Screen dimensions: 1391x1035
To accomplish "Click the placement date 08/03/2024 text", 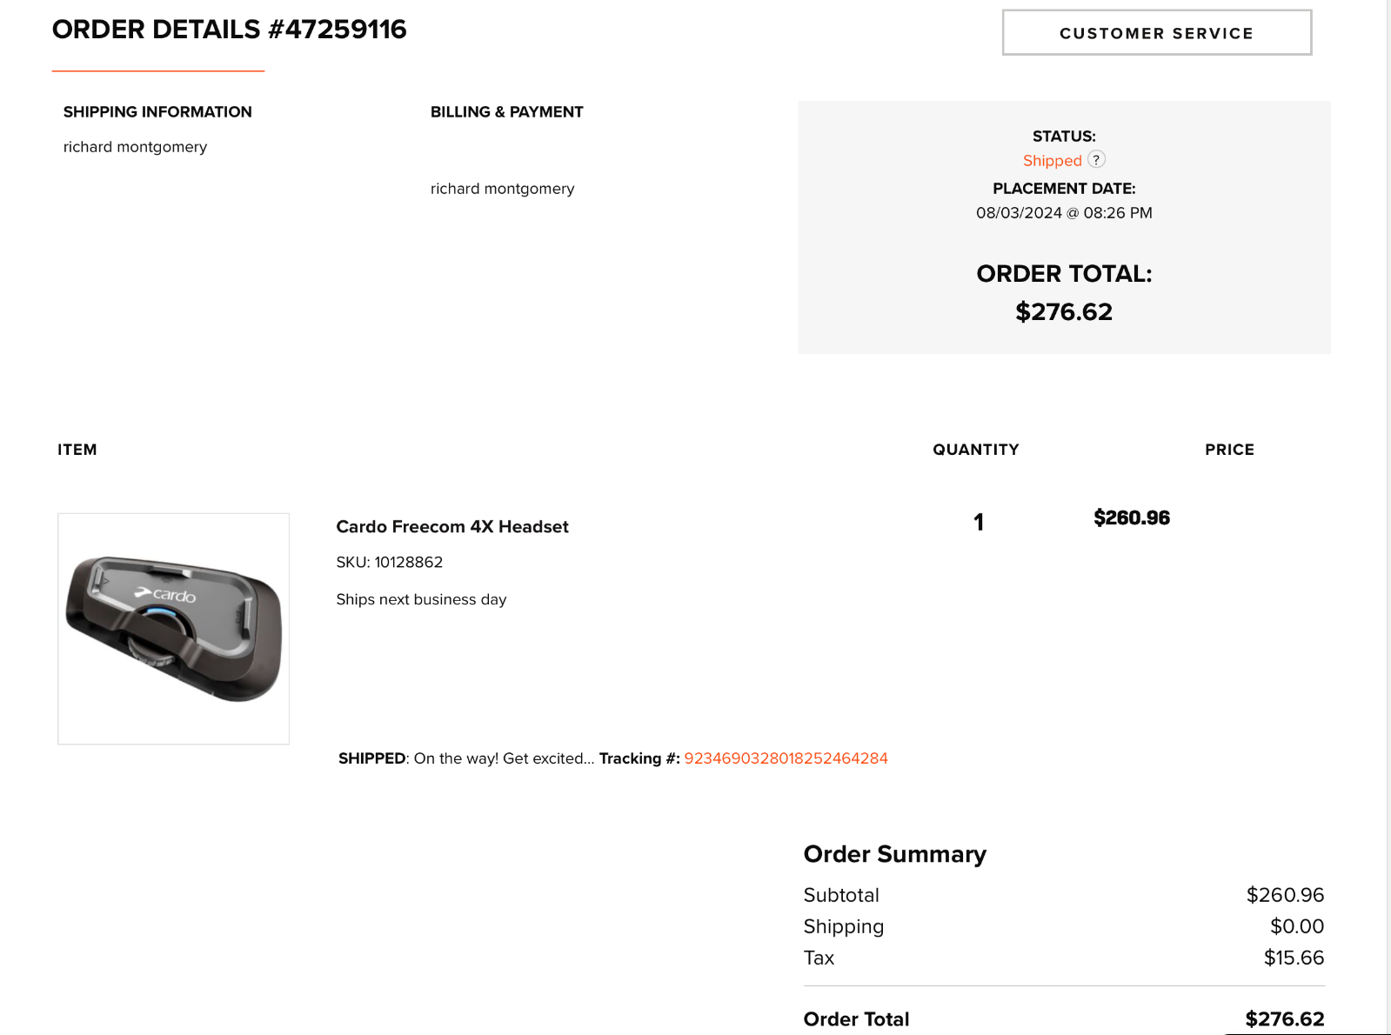I will tap(1064, 213).
